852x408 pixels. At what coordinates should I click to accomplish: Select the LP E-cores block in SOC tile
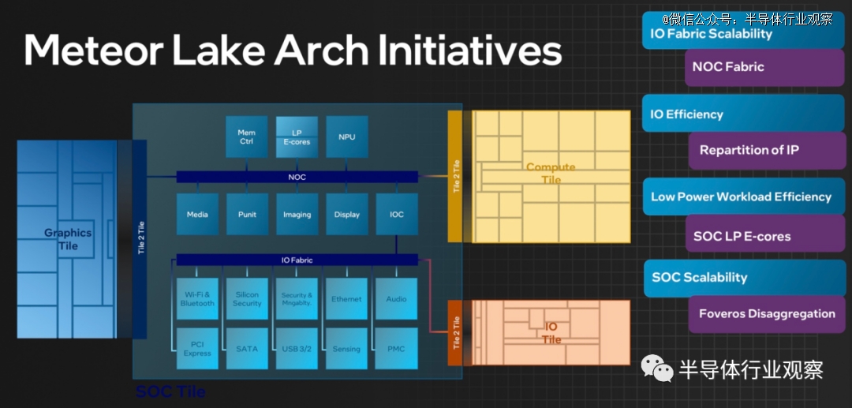point(297,137)
